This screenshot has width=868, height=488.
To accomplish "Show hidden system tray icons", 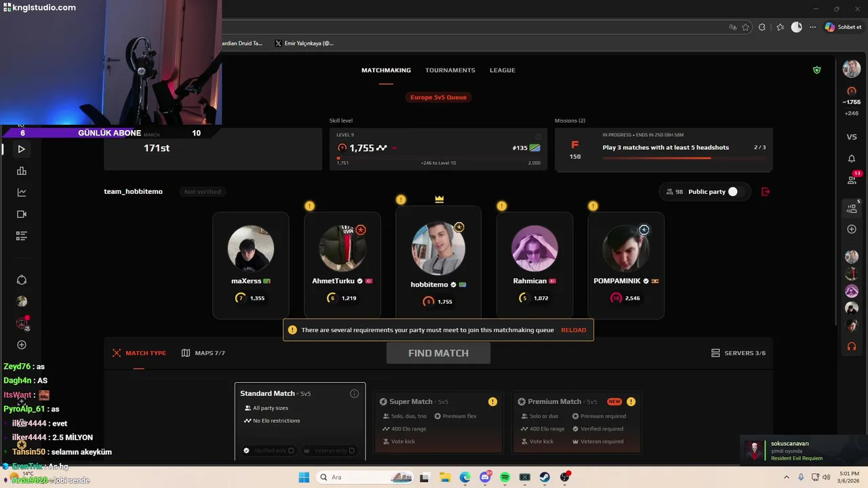I will pyautogui.click(x=788, y=477).
